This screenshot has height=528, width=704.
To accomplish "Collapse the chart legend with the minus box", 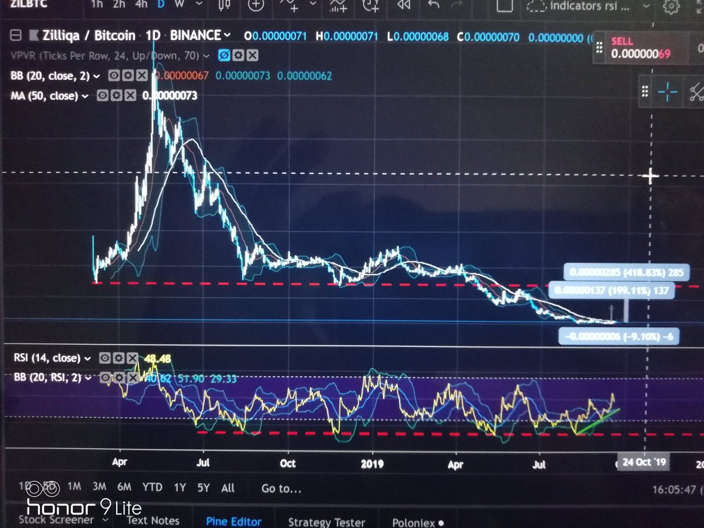I will (x=15, y=36).
